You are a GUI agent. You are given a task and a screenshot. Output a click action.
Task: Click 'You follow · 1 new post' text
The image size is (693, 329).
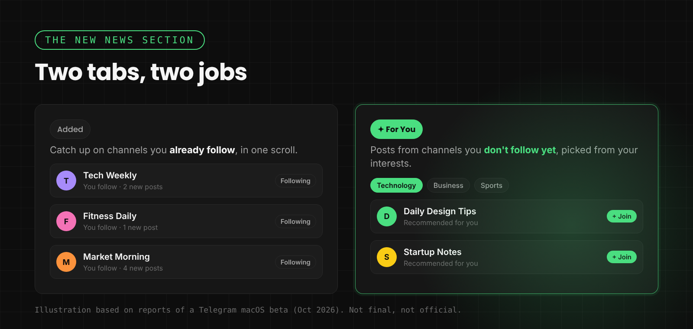[120, 228]
